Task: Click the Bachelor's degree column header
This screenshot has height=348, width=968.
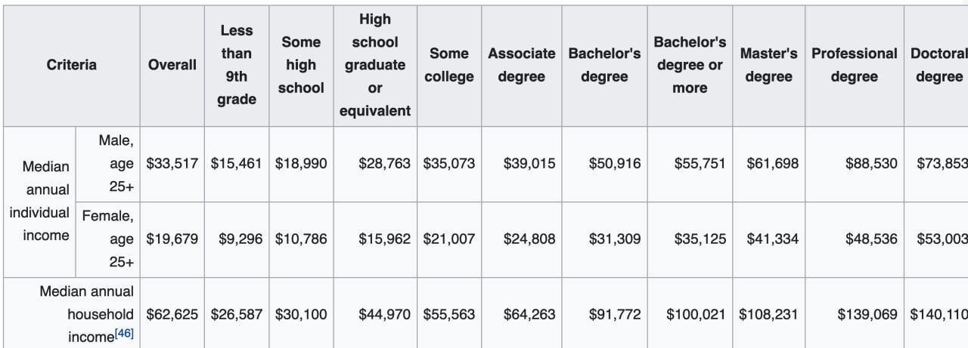Action: 604,65
